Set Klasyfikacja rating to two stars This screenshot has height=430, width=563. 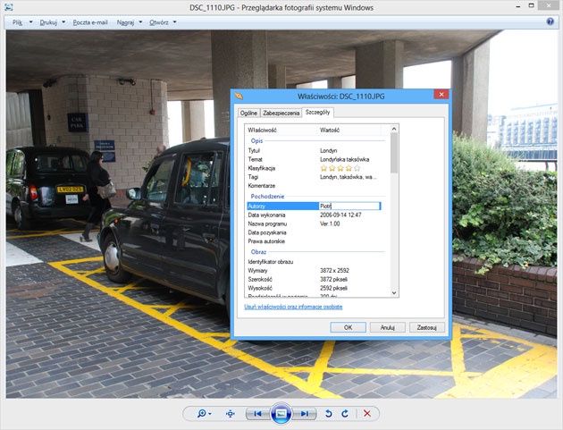(x=332, y=168)
